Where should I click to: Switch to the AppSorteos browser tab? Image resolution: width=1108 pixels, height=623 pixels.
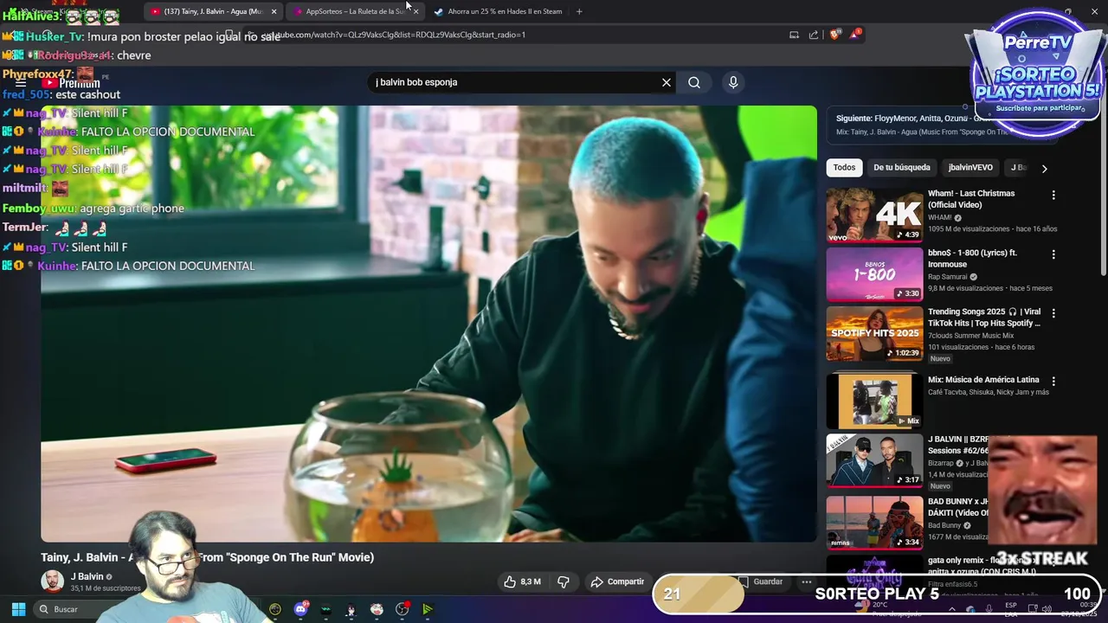[x=354, y=11]
